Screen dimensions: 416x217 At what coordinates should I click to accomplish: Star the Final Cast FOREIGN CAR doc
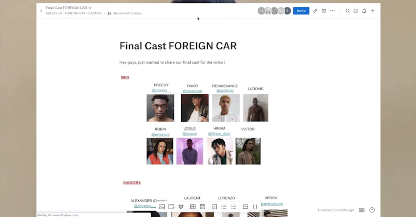(90, 8)
